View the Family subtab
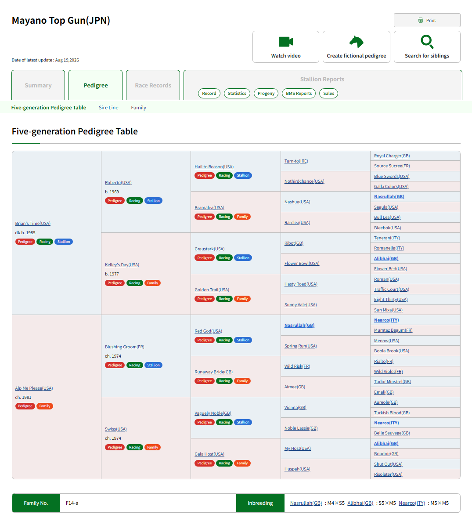472x525 pixels. coord(138,108)
